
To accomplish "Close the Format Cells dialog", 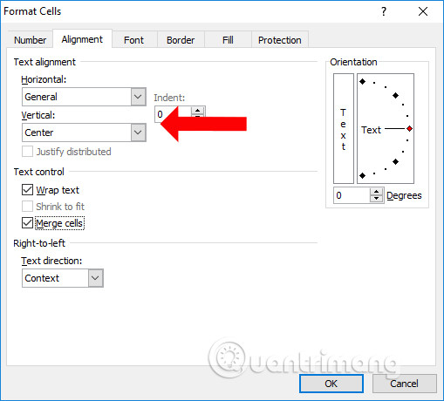I will click(x=423, y=11).
